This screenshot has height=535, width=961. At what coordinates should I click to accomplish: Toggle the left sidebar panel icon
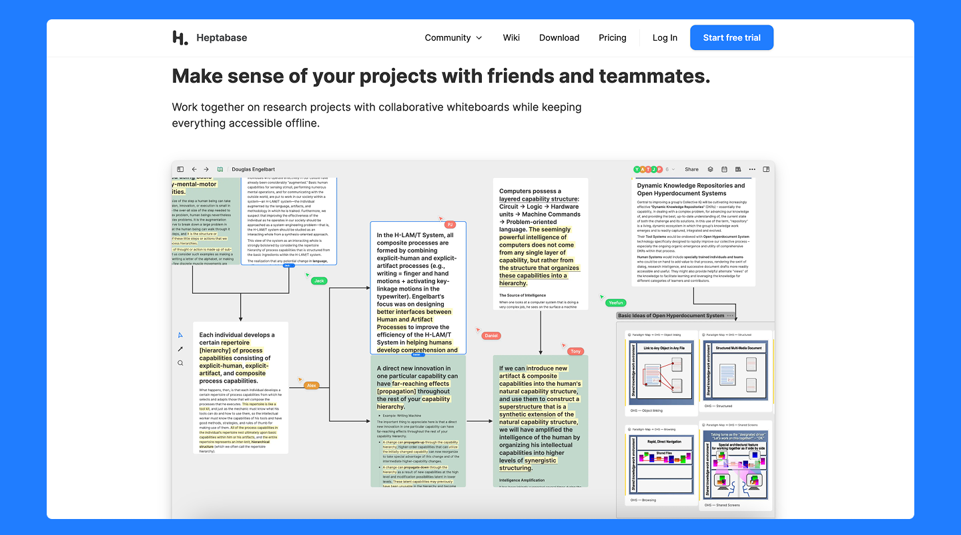(x=180, y=169)
